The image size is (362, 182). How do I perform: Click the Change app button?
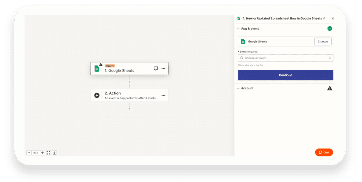[x=322, y=42]
